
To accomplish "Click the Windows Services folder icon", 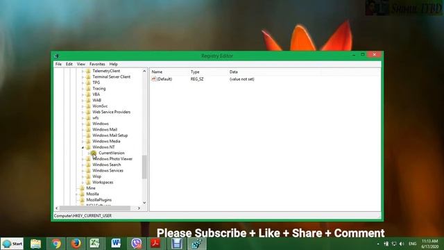I will [x=88, y=171].
